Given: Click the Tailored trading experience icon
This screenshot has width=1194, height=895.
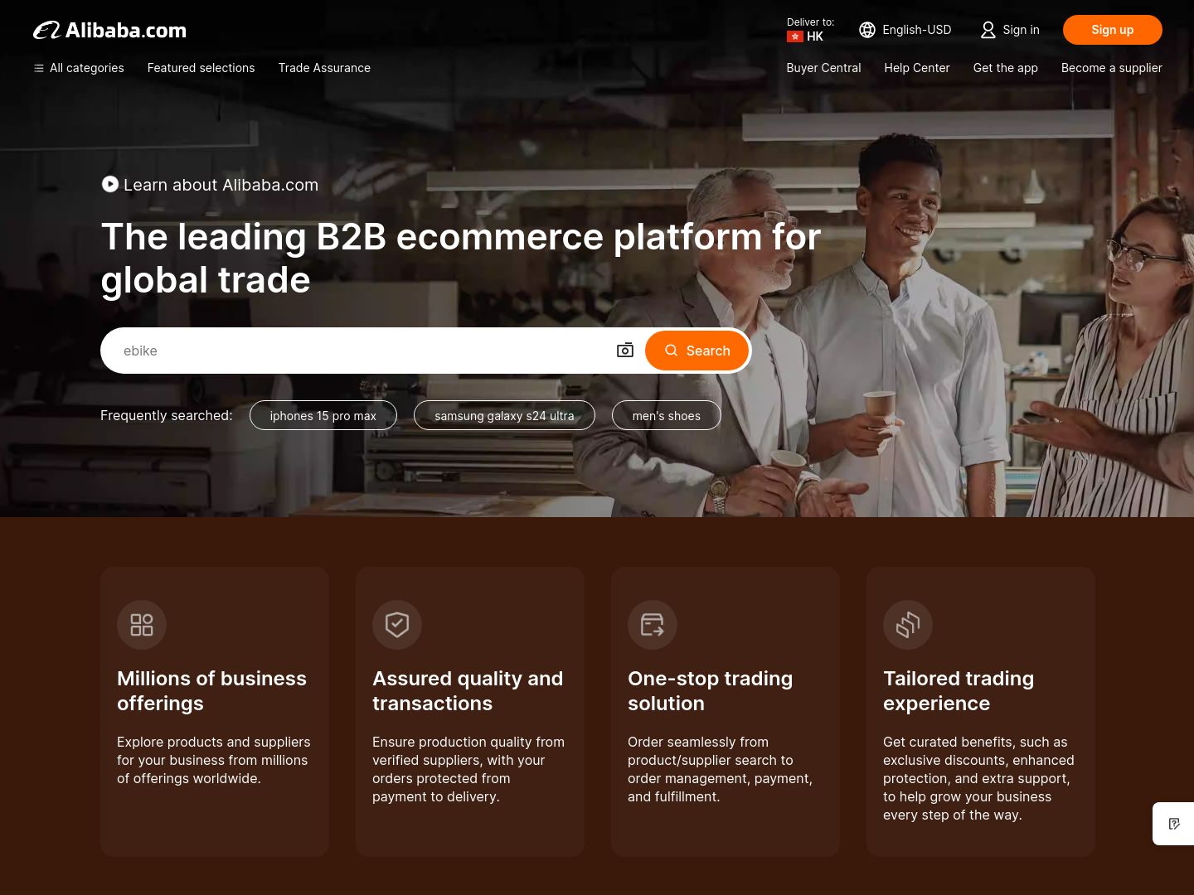Looking at the screenshot, I should (908, 625).
